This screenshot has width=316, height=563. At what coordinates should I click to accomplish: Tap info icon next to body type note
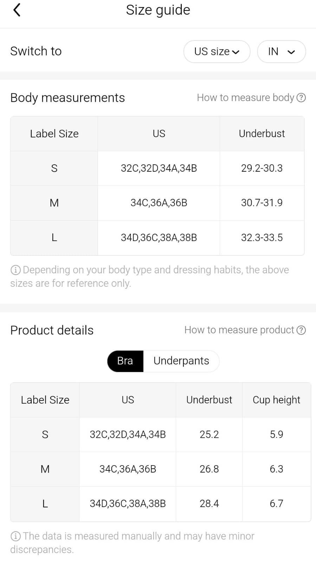click(x=15, y=270)
